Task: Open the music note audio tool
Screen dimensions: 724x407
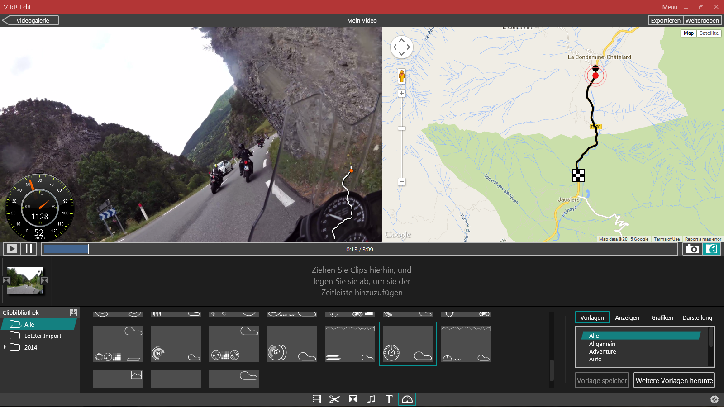Action: click(371, 399)
